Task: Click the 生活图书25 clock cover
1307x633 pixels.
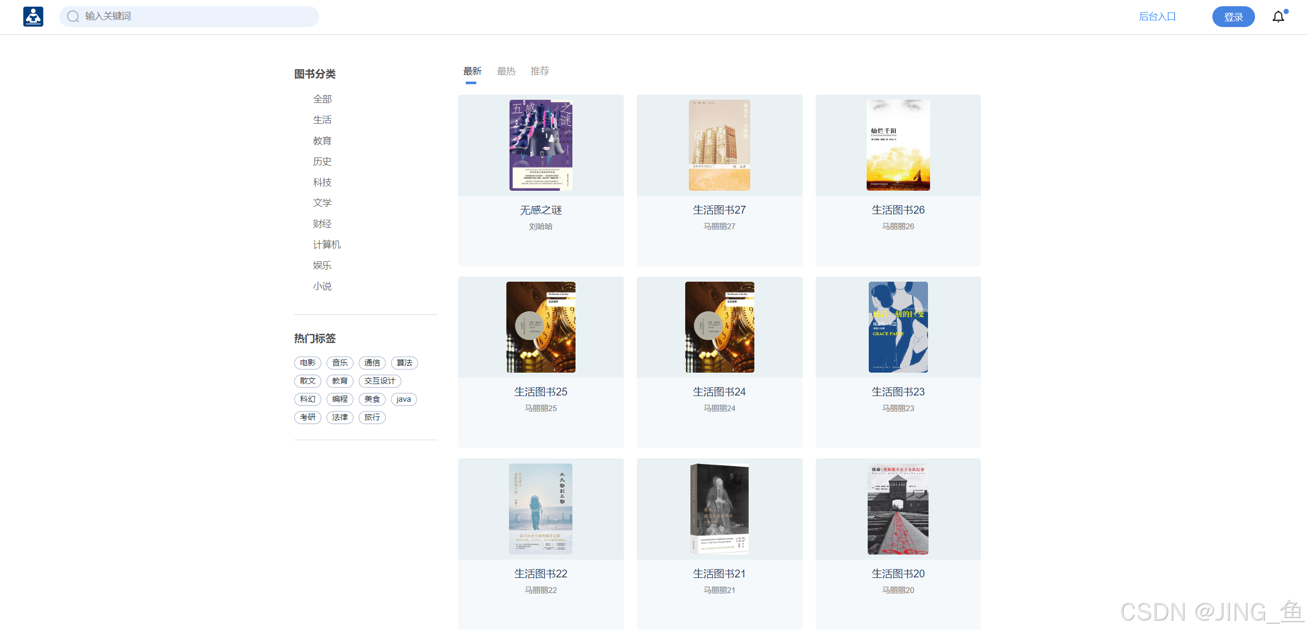Action: coord(541,327)
